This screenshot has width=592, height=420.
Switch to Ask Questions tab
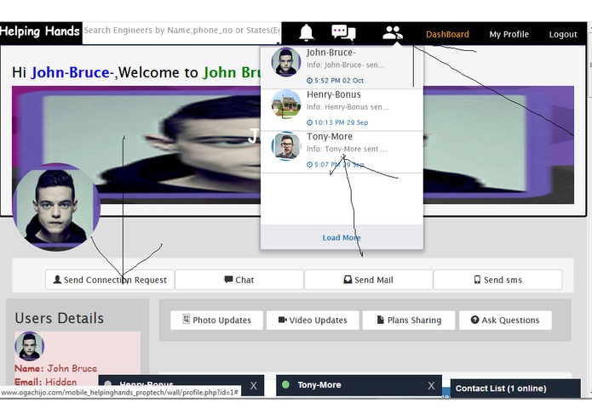[x=505, y=321]
